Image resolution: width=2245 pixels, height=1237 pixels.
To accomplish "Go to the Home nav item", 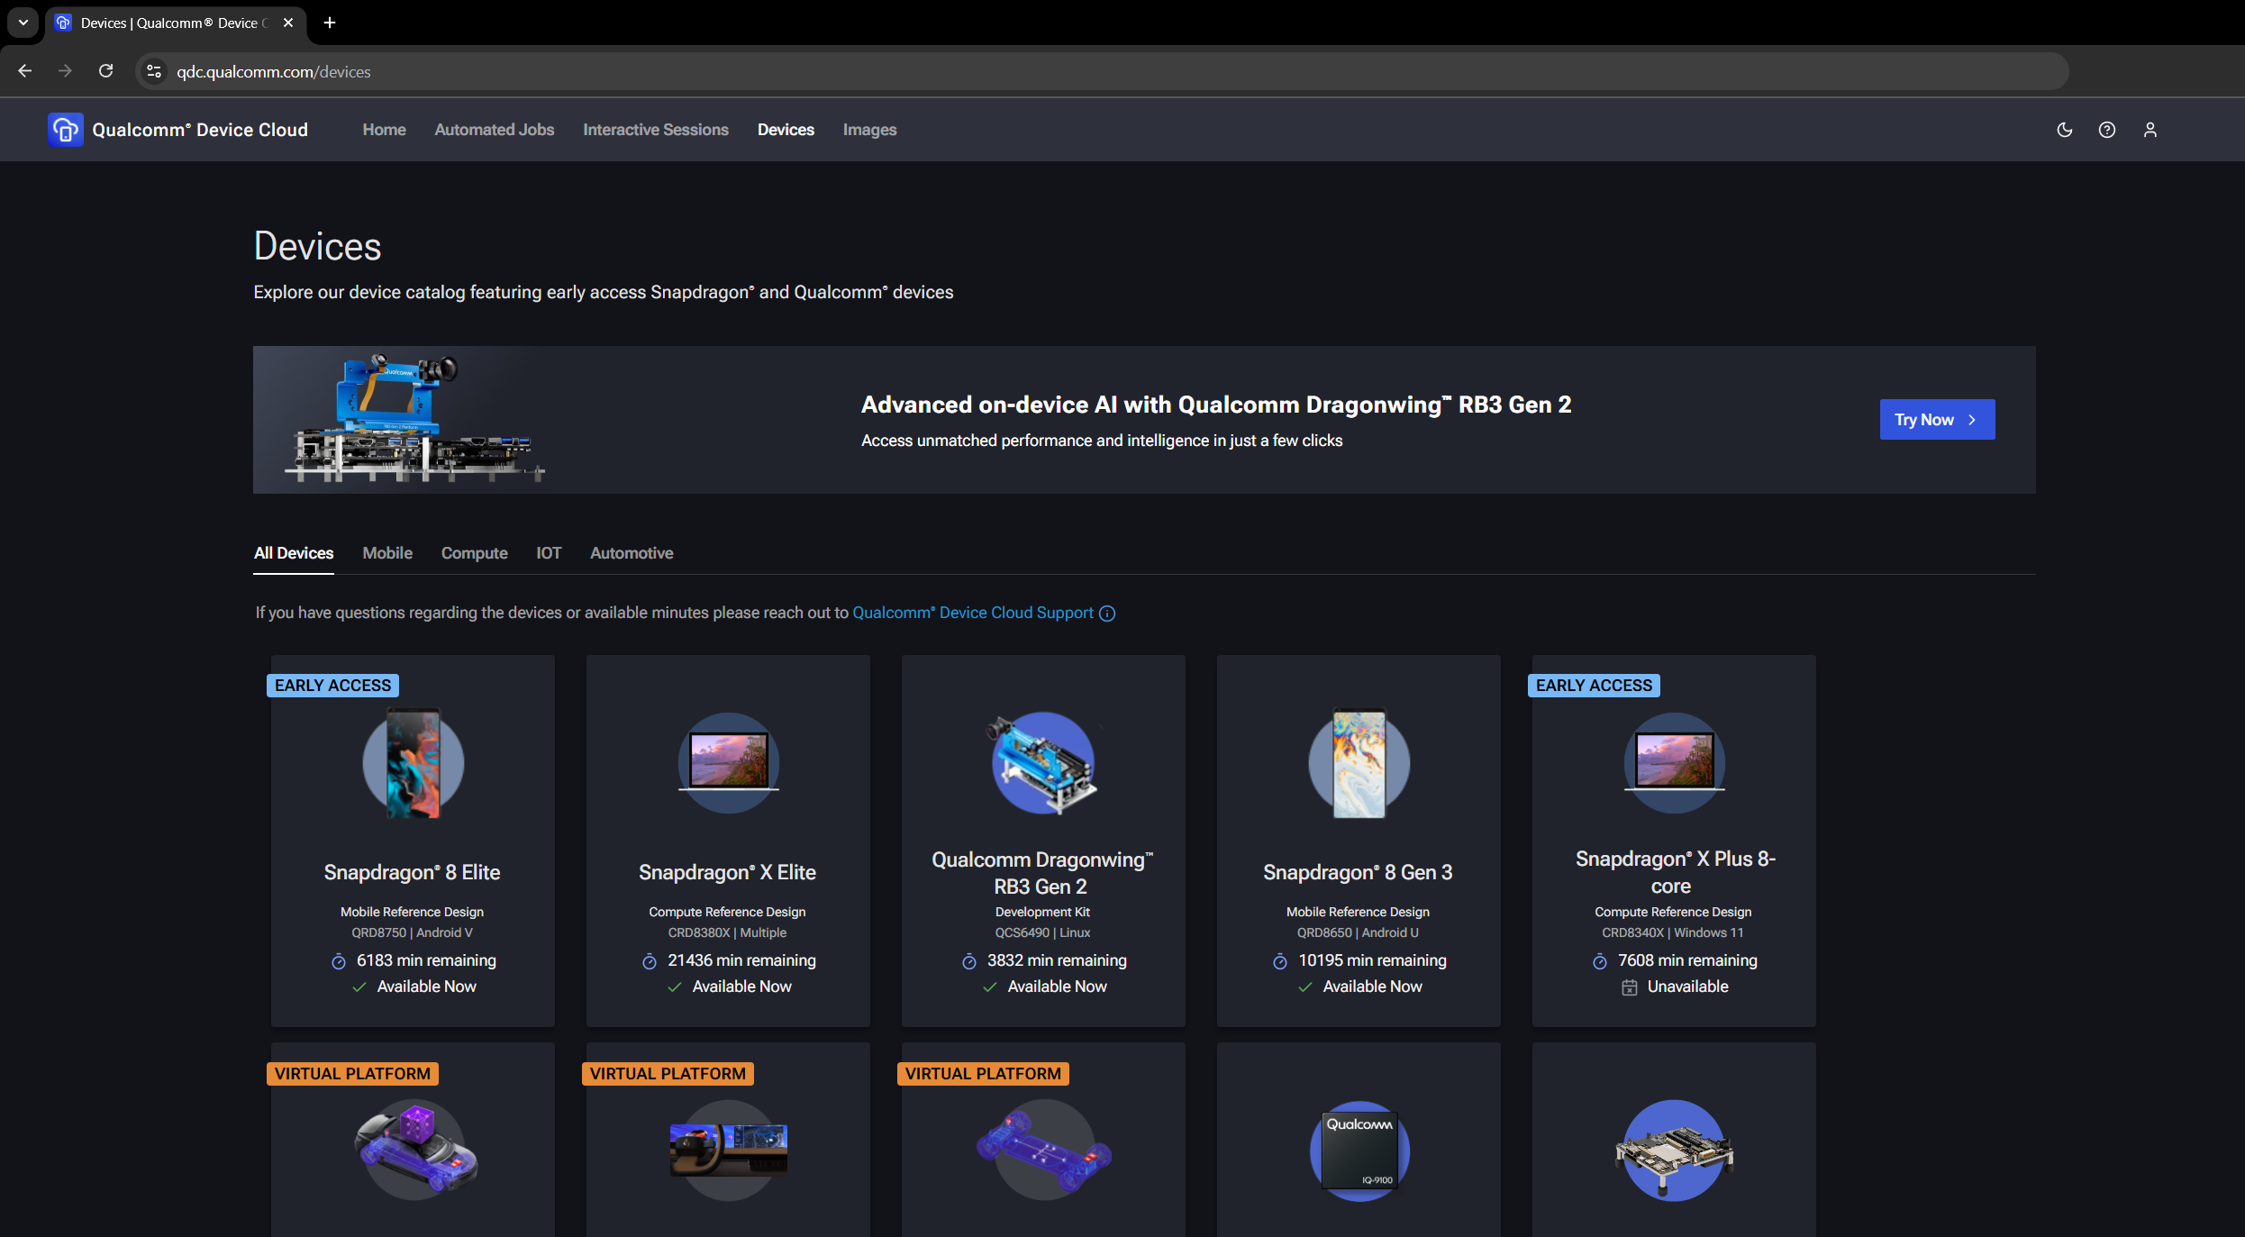I will pyautogui.click(x=385, y=130).
